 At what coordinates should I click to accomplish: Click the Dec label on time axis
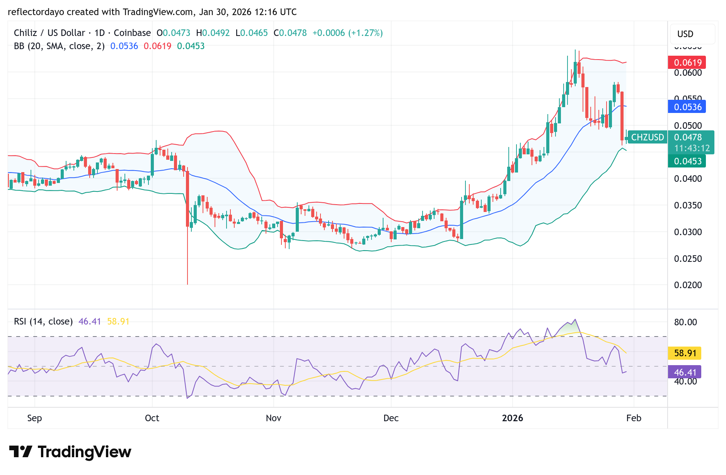tap(391, 418)
